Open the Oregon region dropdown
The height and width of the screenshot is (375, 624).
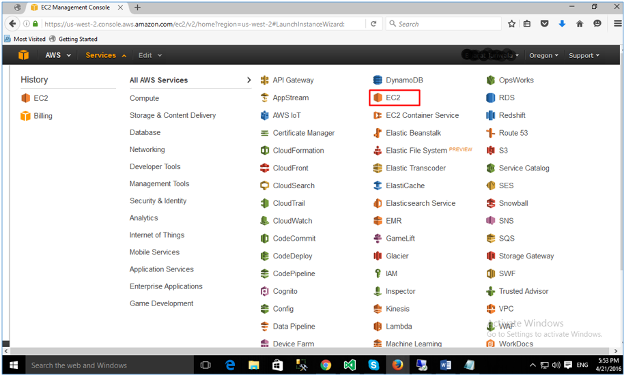543,55
